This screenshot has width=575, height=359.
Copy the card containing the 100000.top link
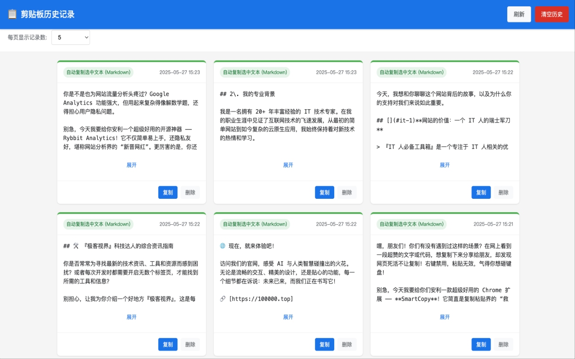click(x=324, y=344)
